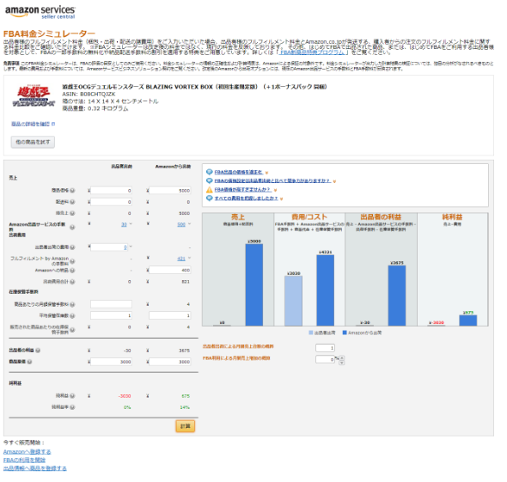Click the 500 Amazon selling fee link
This screenshot has height=482, width=507.
click(x=181, y=224)
